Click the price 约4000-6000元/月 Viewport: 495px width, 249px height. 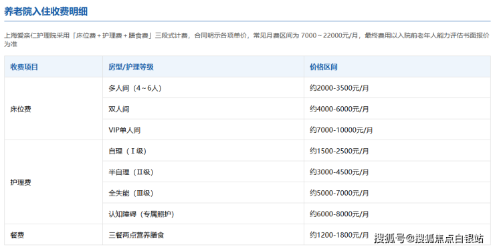click(339, 109)
